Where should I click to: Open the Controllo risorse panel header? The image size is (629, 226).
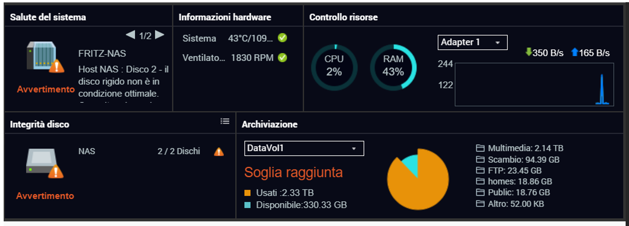pos(343,17)
